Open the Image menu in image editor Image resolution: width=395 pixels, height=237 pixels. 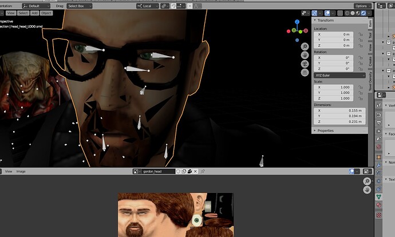[x=21, y=171]
